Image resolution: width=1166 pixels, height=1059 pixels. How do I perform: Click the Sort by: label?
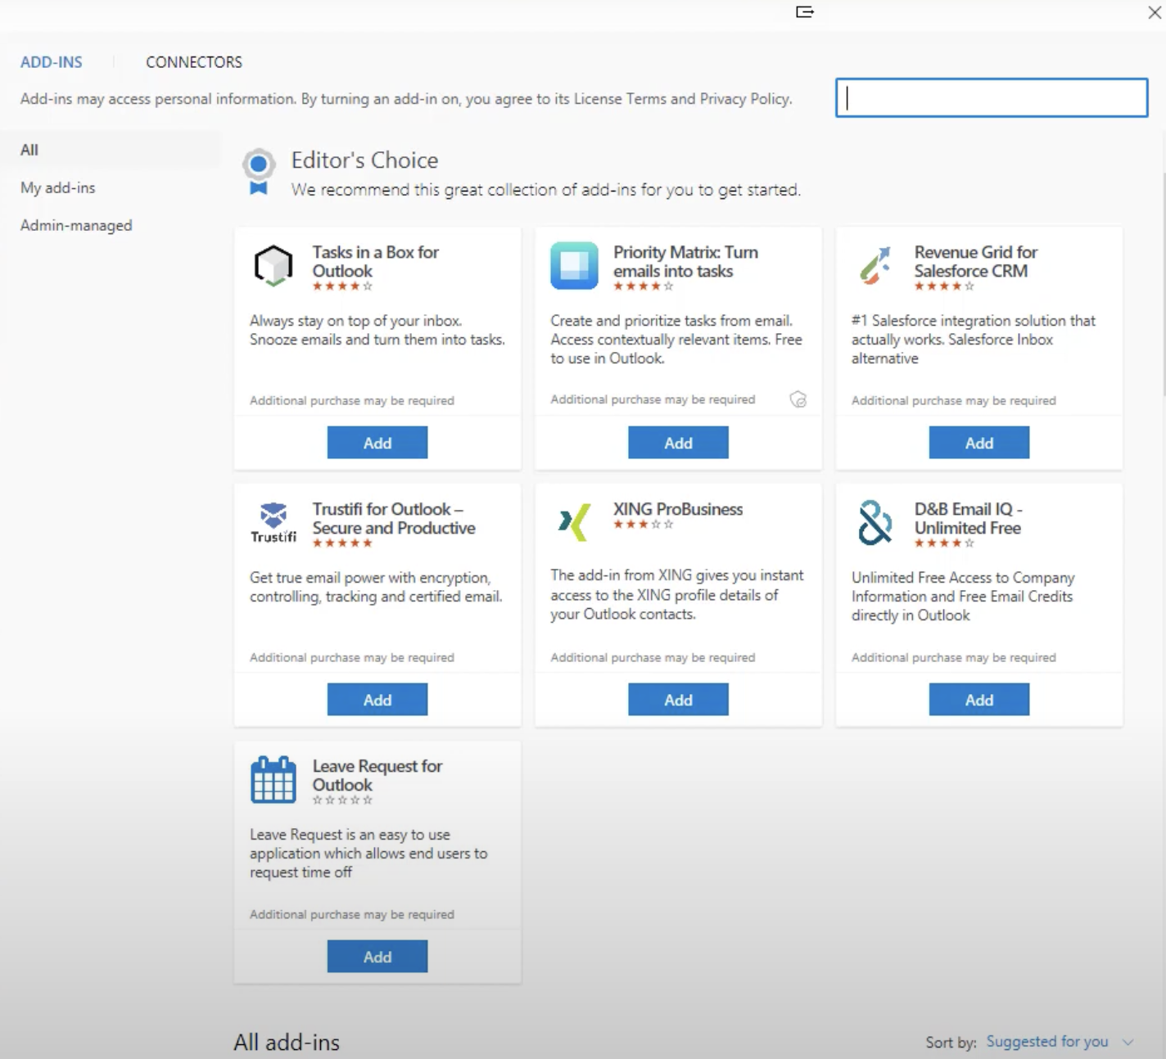tap(951, 1043)
